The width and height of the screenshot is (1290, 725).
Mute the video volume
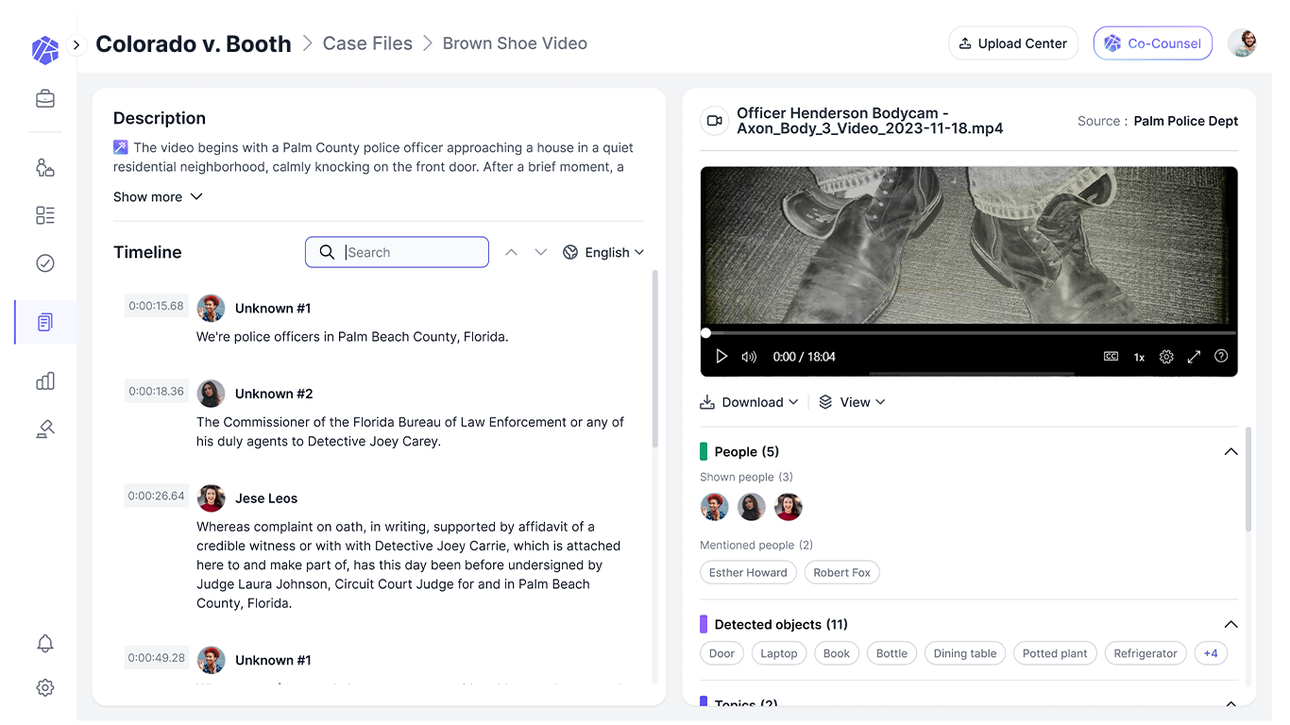[749, 357]
